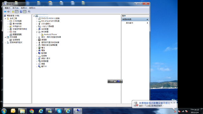203x114 pixels.
Task: Toggle the Show/Hide Action Pane toolbar icon
Action: pyautogui.click(x=25, y=12)
